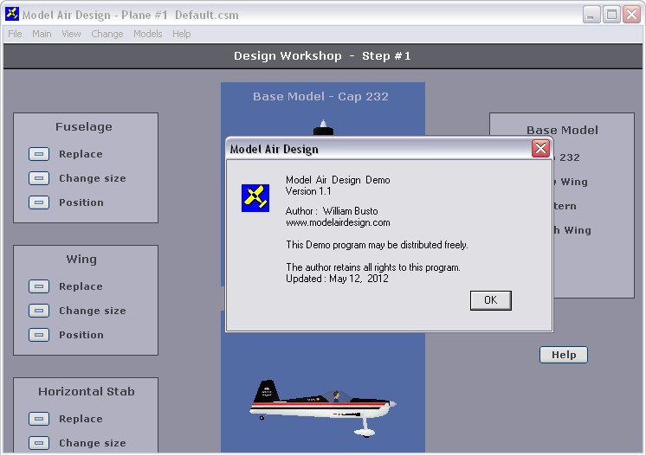
Task: Click OK in the About dialog
Action: point(491,300)
